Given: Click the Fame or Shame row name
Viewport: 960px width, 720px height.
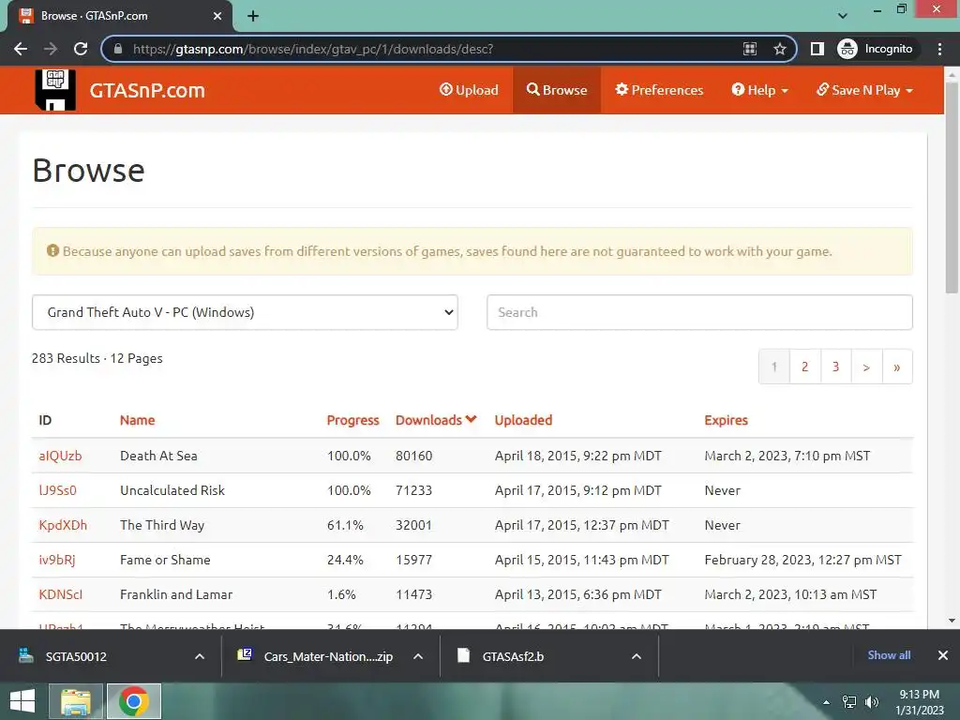Looking at the screenshot, I should [165, 560].
